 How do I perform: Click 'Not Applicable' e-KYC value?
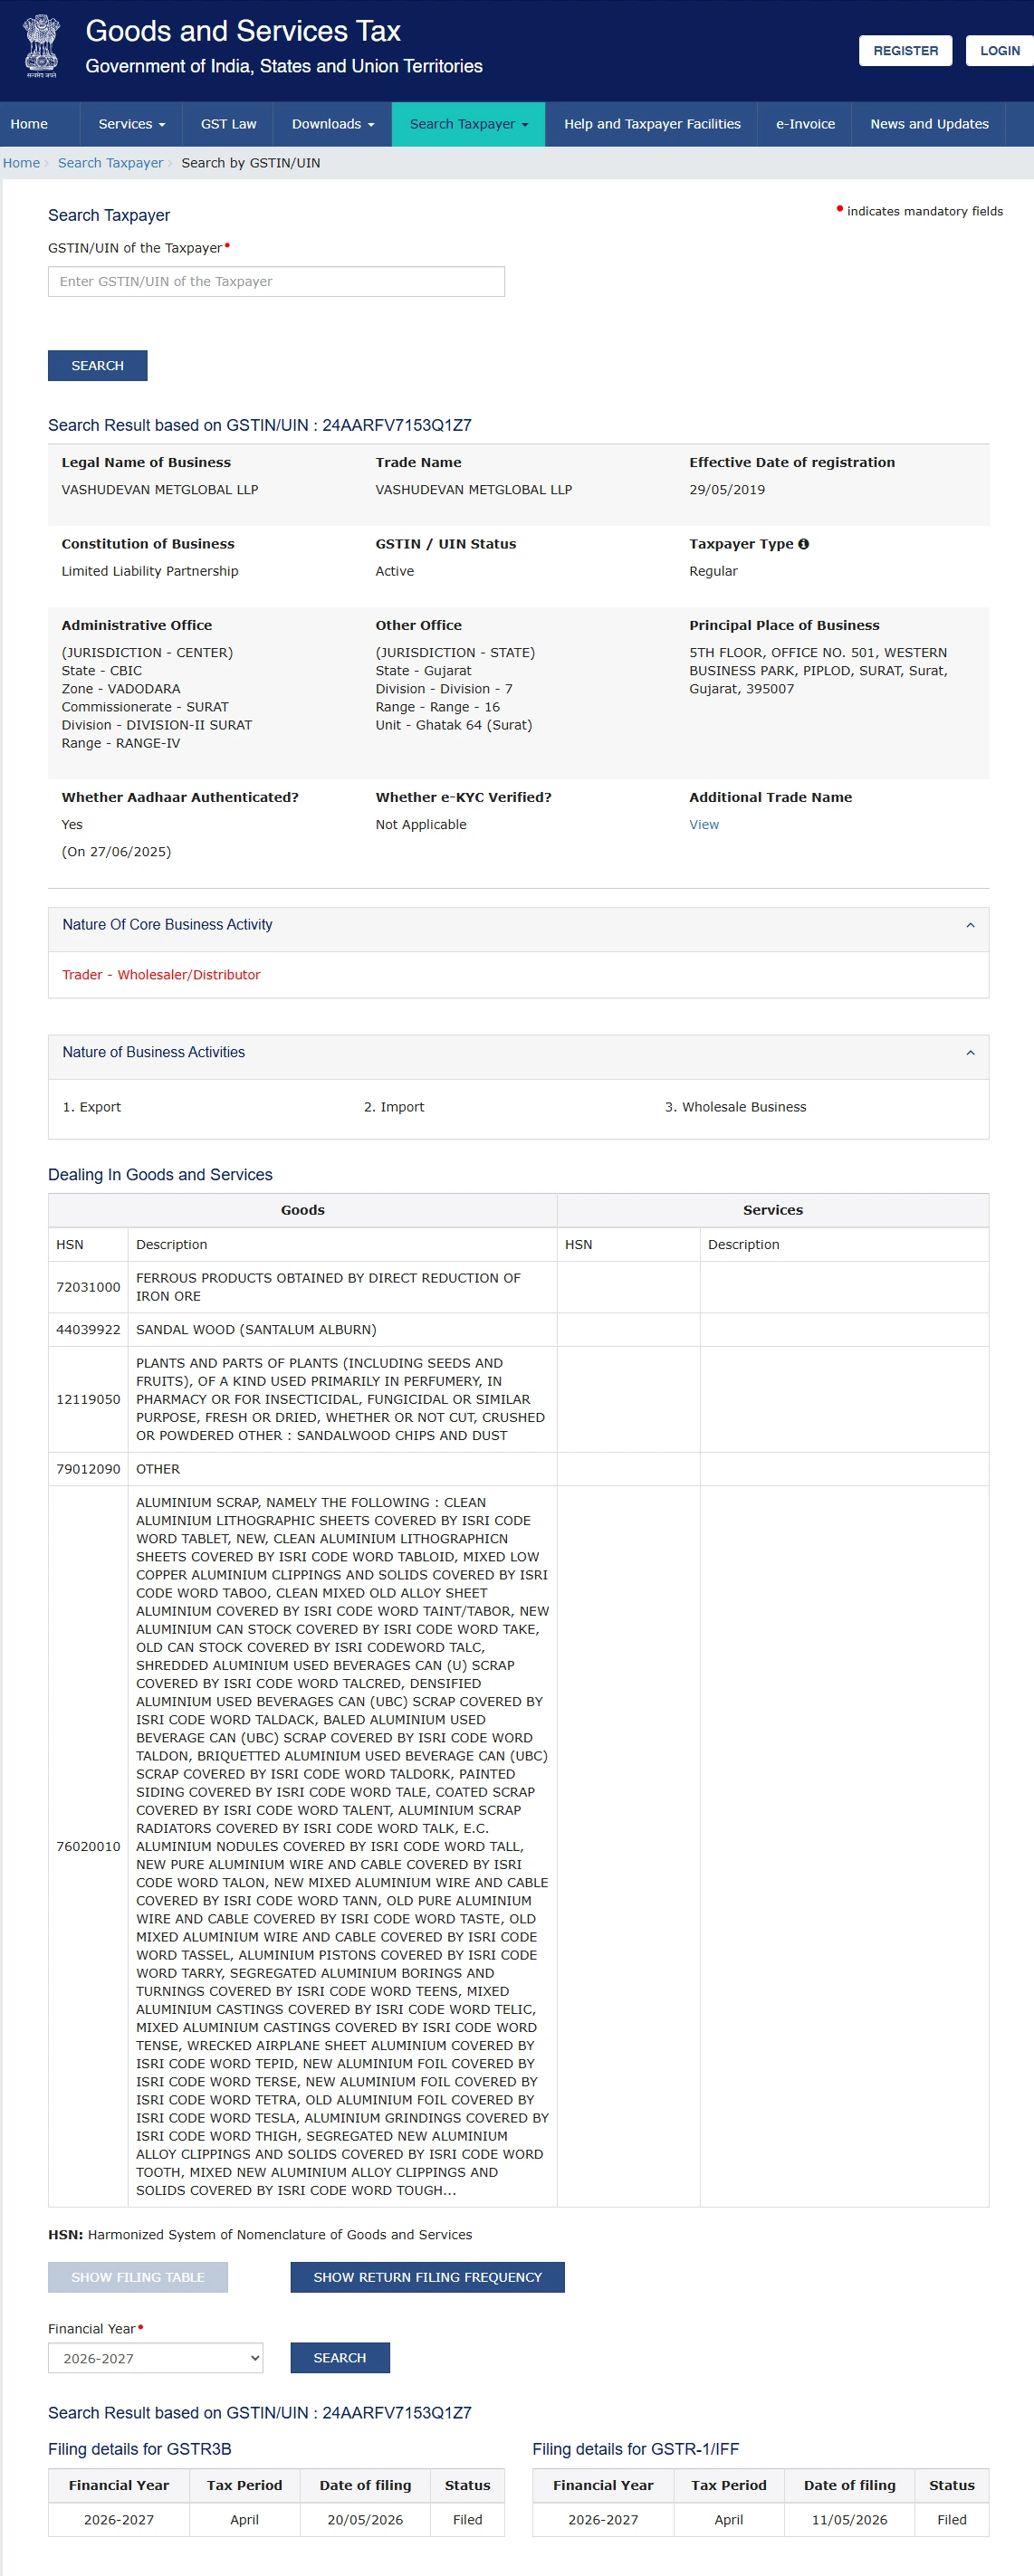(x=421, y=825)
